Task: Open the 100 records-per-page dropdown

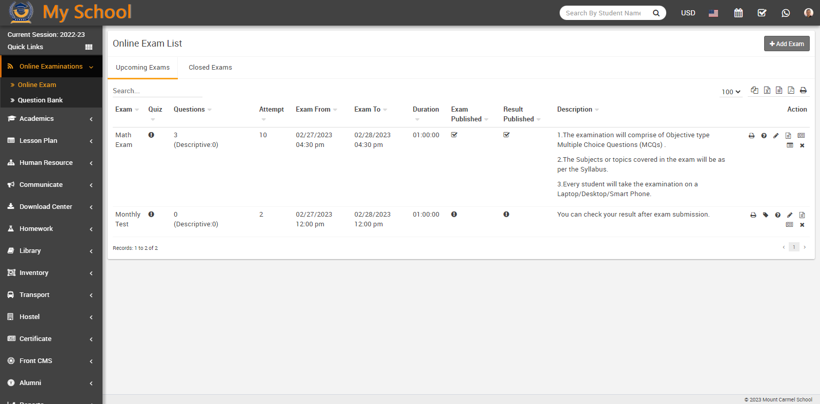Action: pyautogui.click(x=731, y=92)
